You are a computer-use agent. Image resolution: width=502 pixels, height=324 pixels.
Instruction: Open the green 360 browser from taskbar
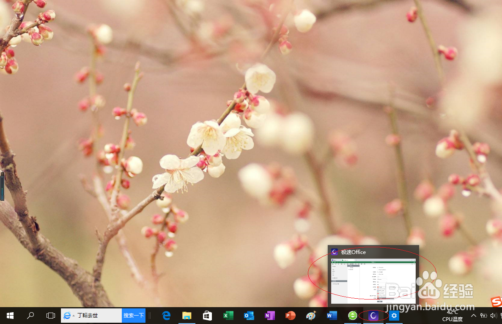352,315
